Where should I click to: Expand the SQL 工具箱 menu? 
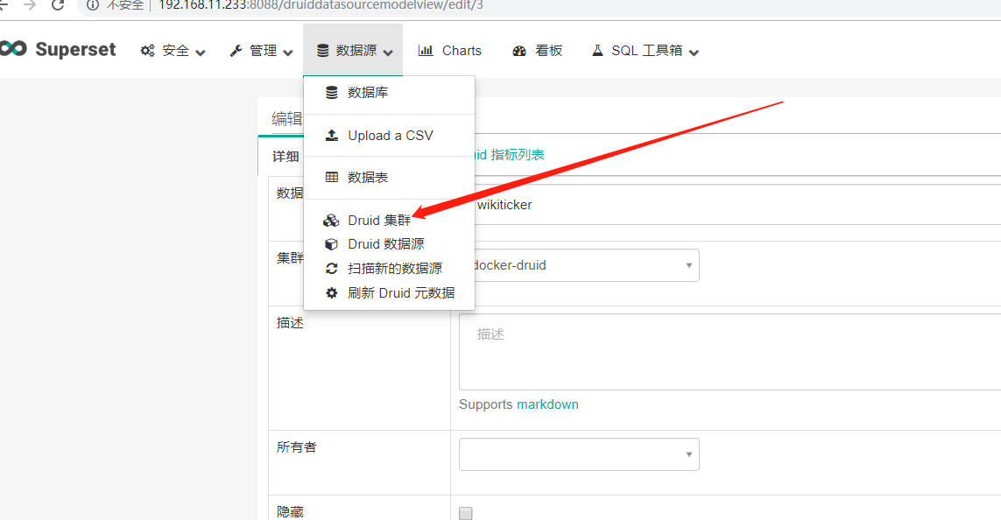pyautogui.click(x=645, y=51)
